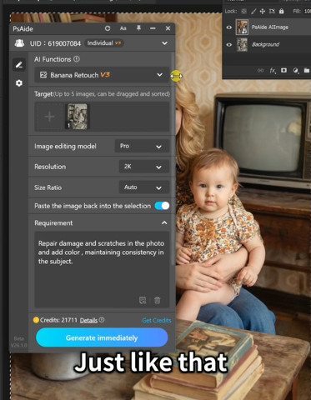
Task: Pin the PsAide panel with the pin icon
Action: point(138,28)
